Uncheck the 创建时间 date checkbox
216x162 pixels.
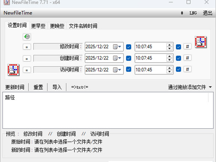pyautogui.click(x=129, y=58)
